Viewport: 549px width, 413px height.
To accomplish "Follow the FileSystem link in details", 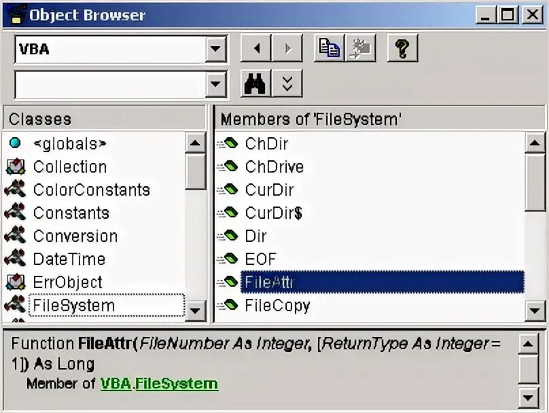I will 177,384.
